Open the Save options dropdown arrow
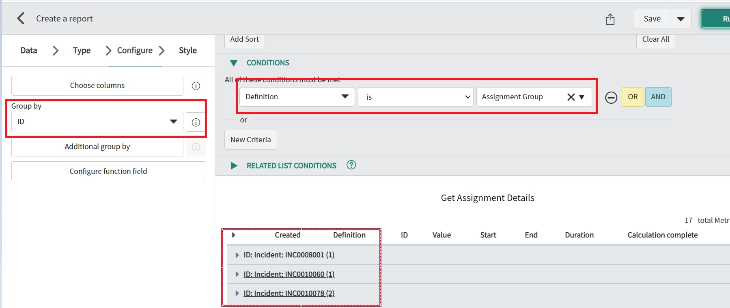 pos(681,19)
